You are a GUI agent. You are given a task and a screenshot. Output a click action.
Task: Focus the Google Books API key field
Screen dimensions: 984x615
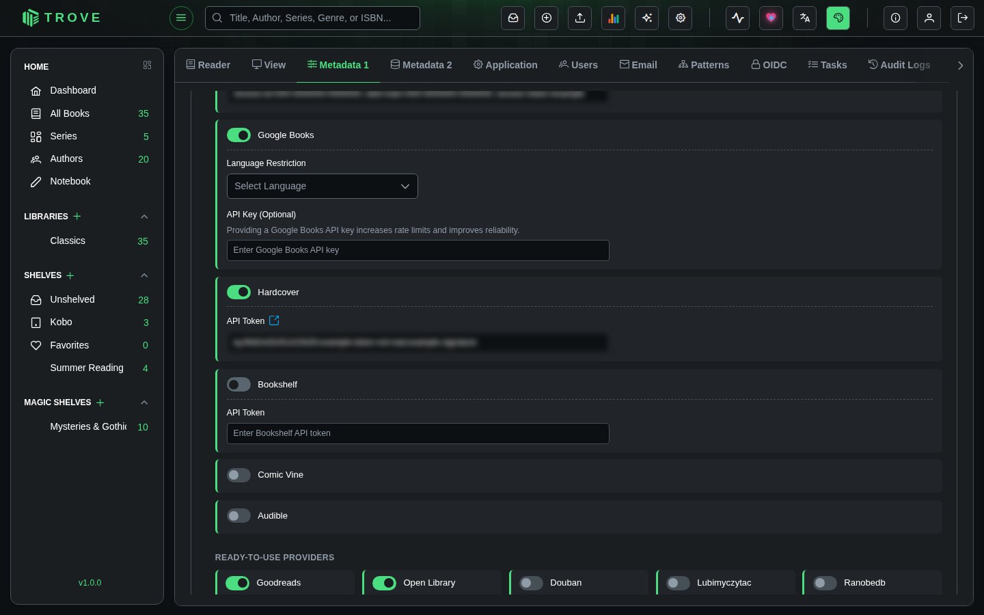coord(418,250)
